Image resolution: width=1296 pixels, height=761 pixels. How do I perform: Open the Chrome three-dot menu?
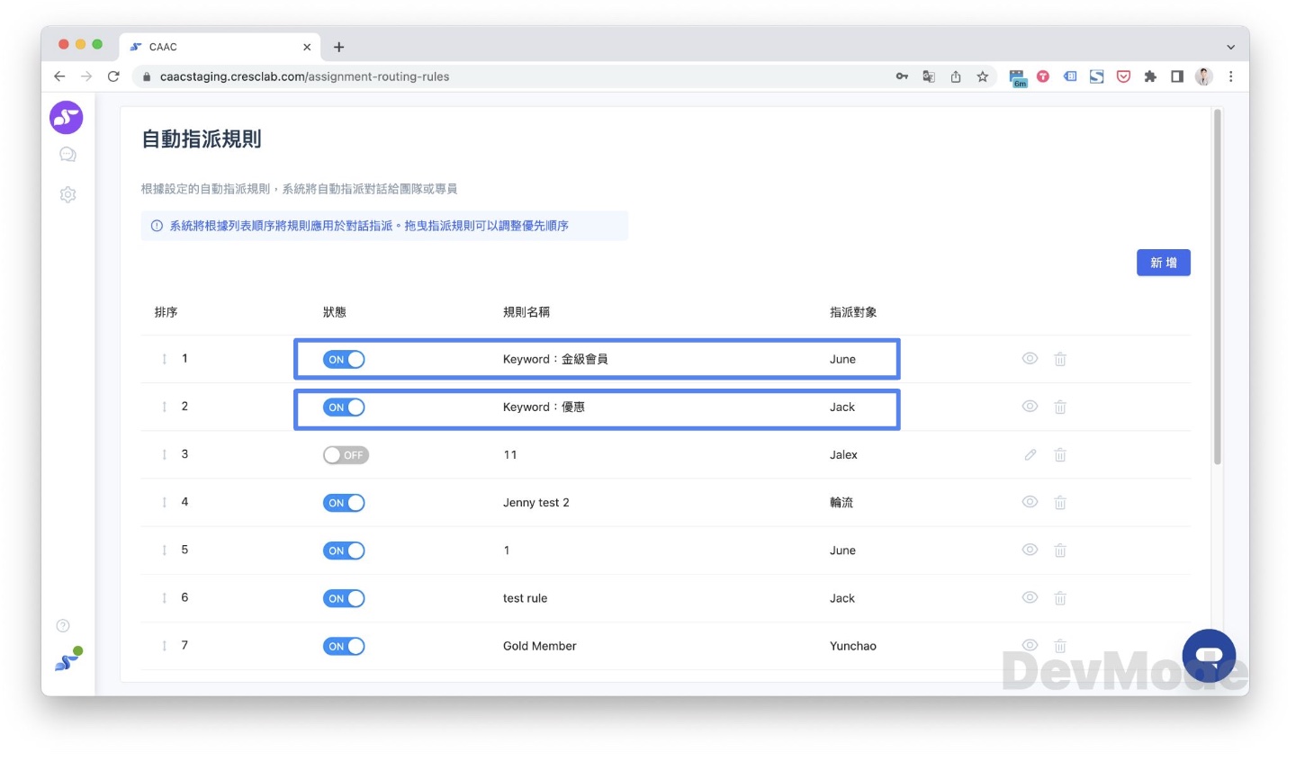[1231, 76]
